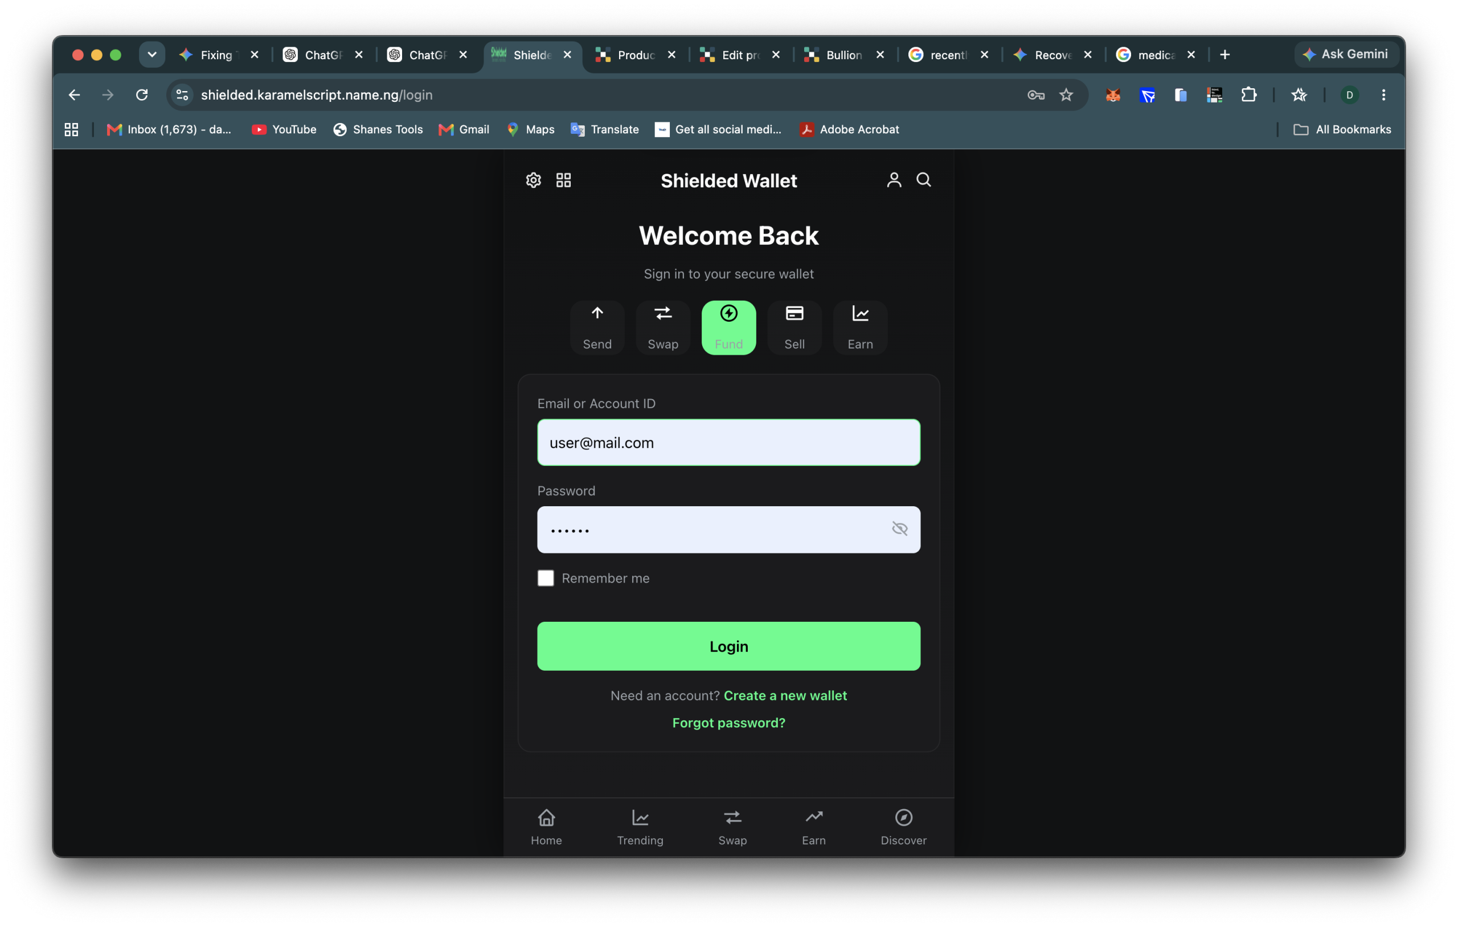Go to Discover in bottom navigation
The width and height of the screenshot is (1458, 927).
click(x=903, y=827)
